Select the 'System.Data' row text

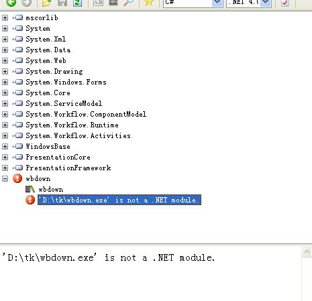coord(48,50)
